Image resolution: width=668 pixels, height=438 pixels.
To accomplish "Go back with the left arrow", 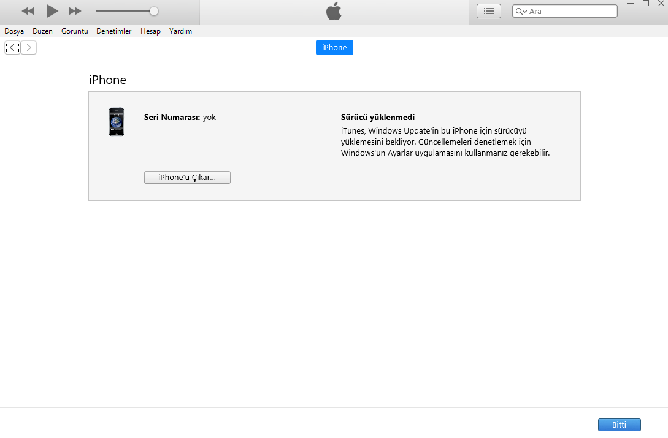I will point(12,47).
